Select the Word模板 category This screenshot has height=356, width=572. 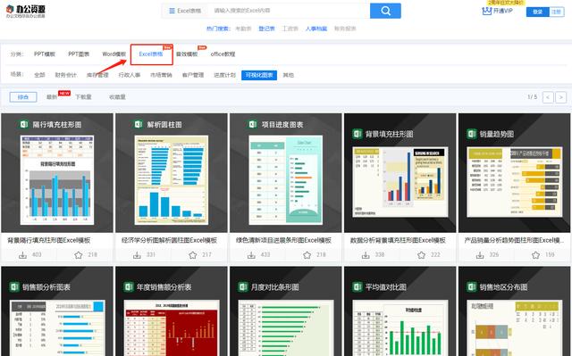click(114, 54)
